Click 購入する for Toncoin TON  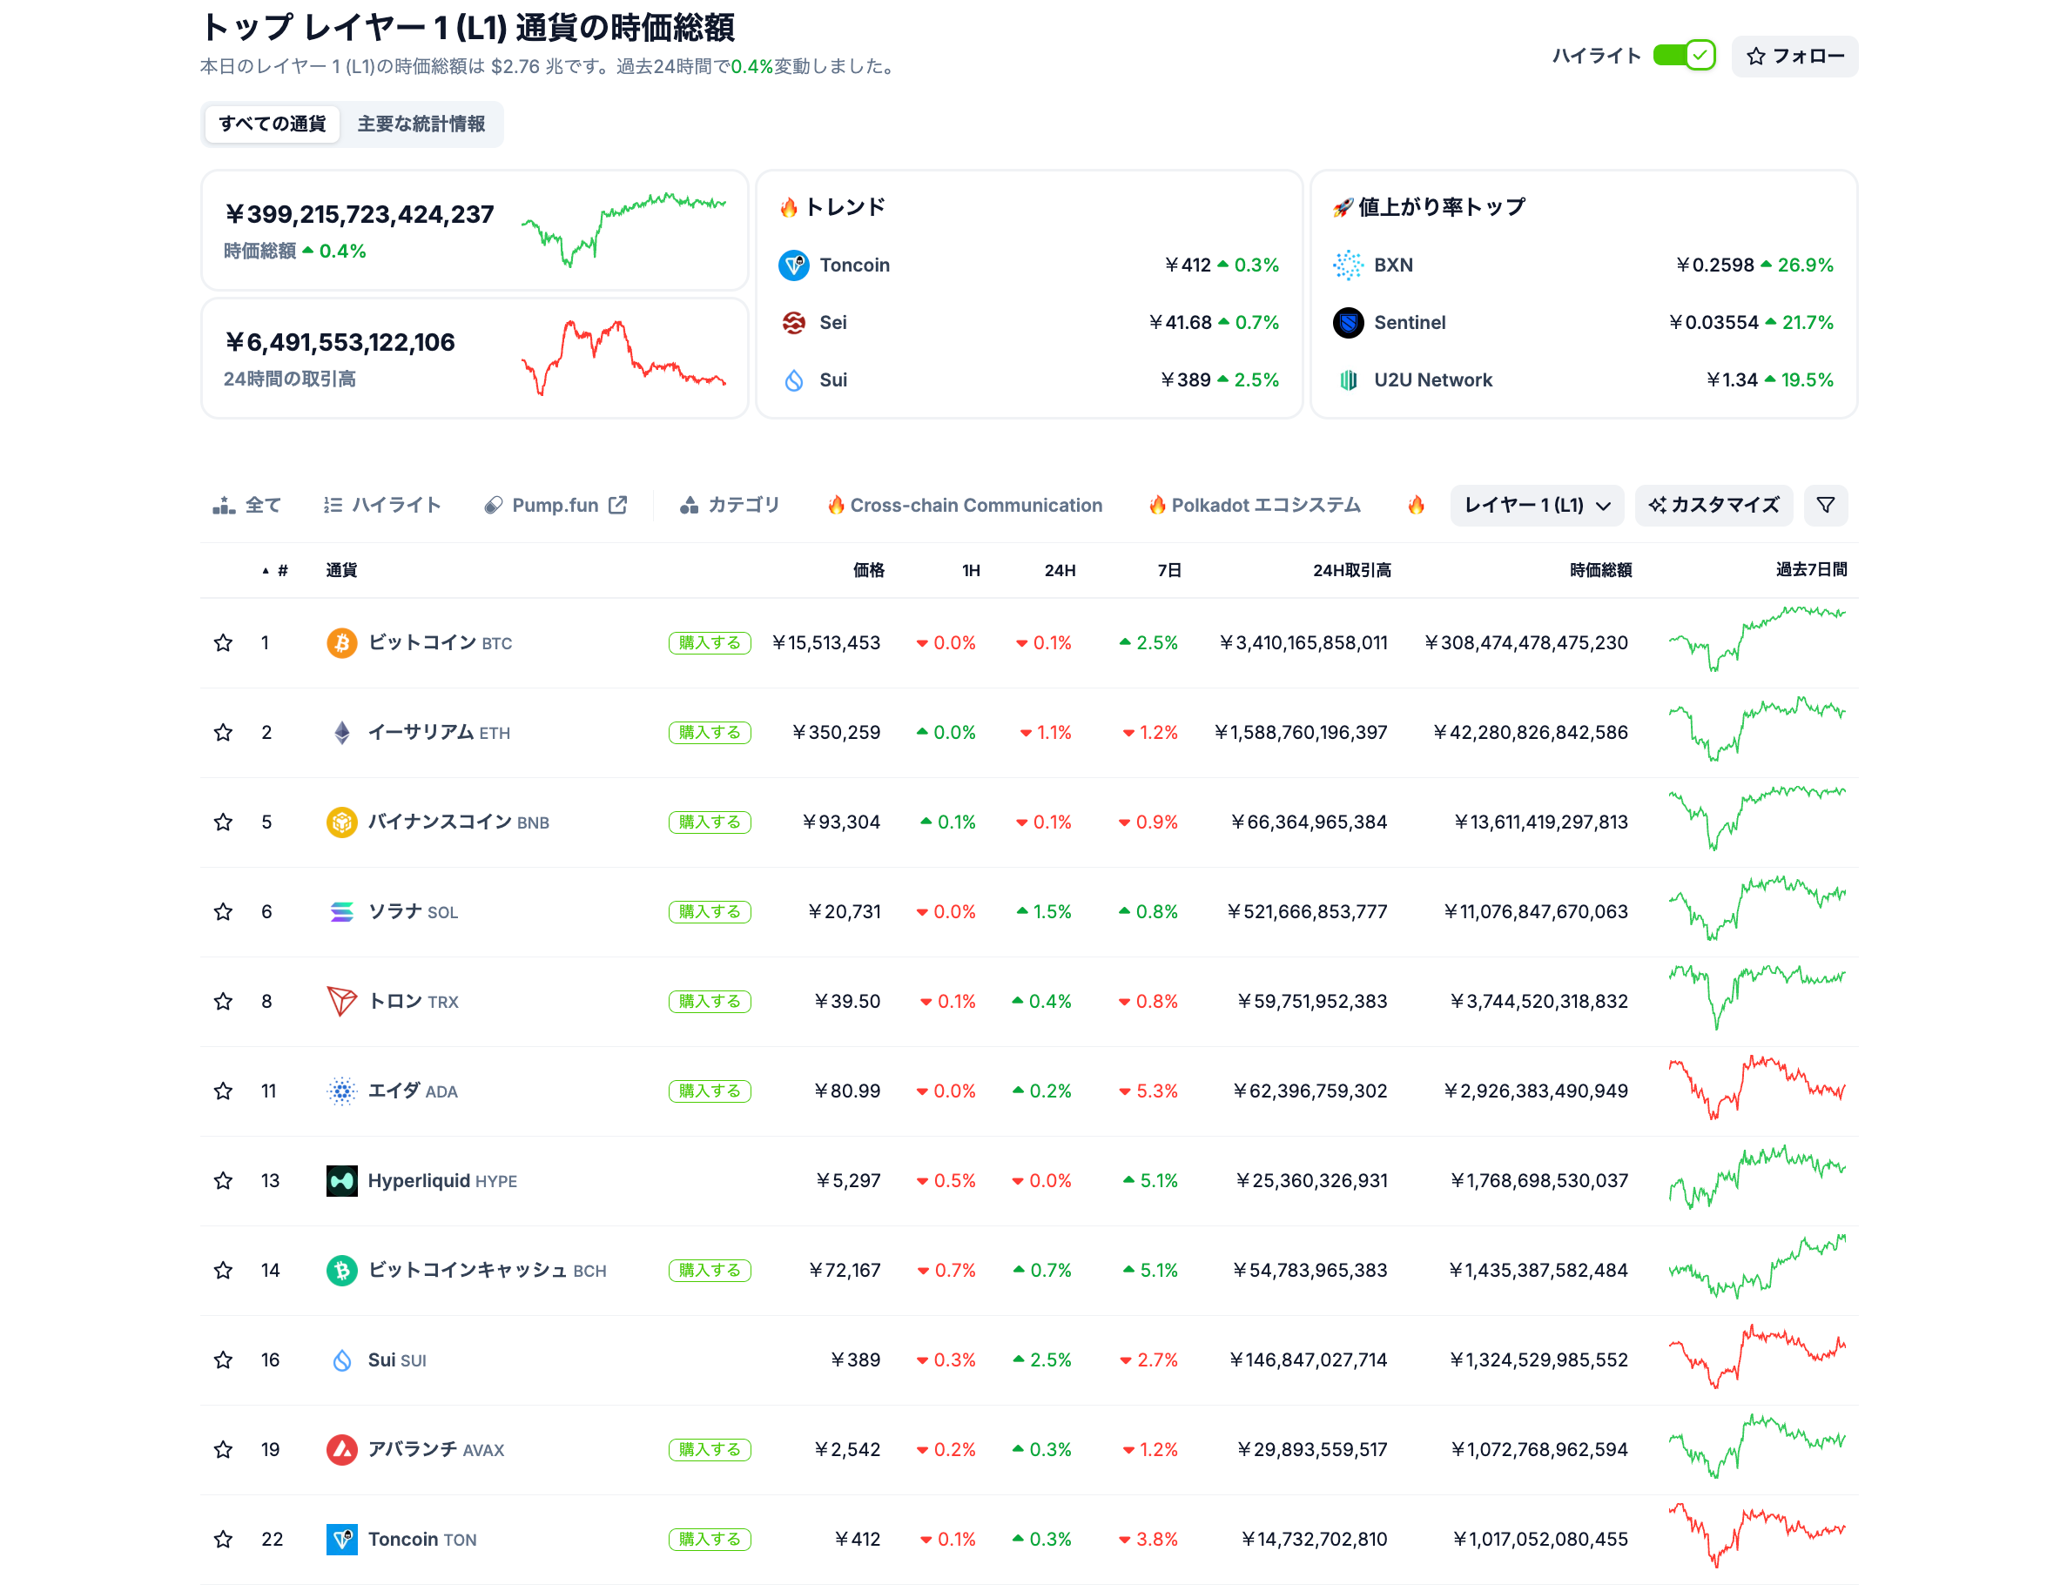point(710,1540)
